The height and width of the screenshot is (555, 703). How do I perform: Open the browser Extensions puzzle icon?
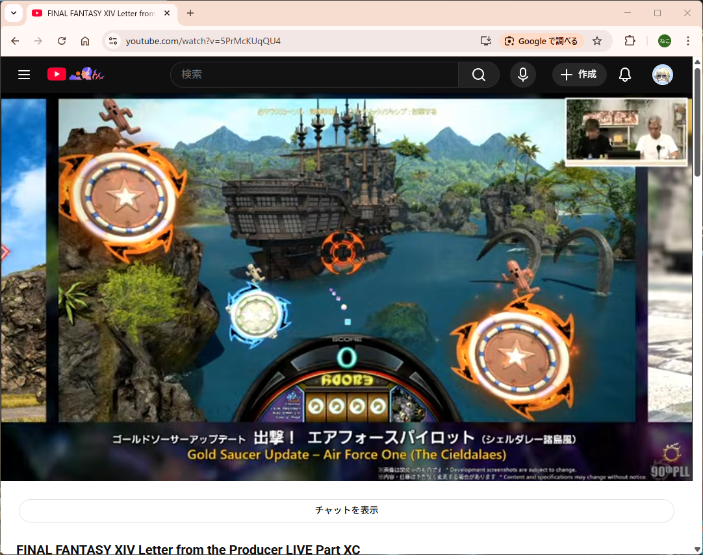(630, 41)
